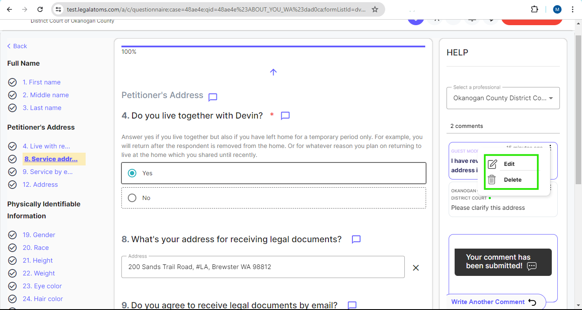
Task: Open 1. First name in sidebar
Action: [42, 82]
